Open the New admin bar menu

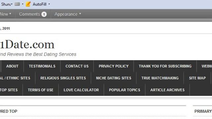5,14
